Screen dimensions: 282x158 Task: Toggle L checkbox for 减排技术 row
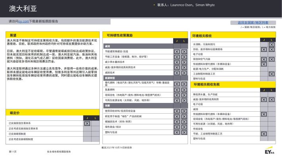184,73
